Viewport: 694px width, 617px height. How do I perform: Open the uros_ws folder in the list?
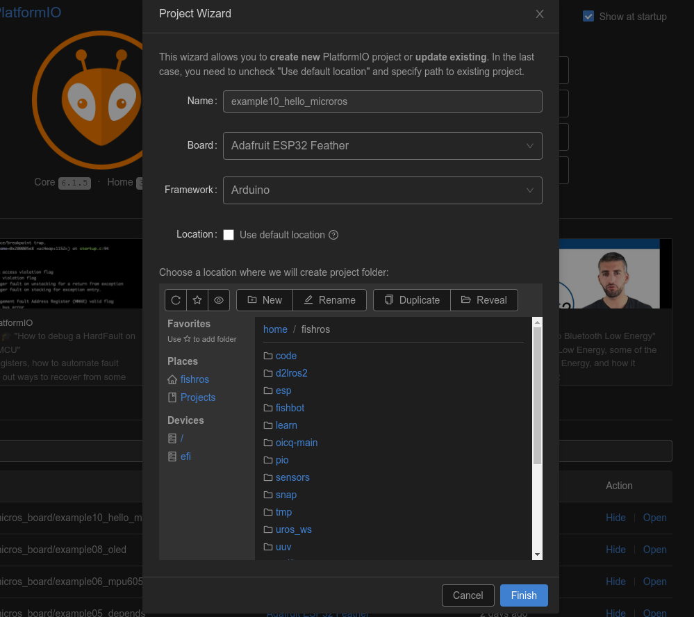click(293, 529)
